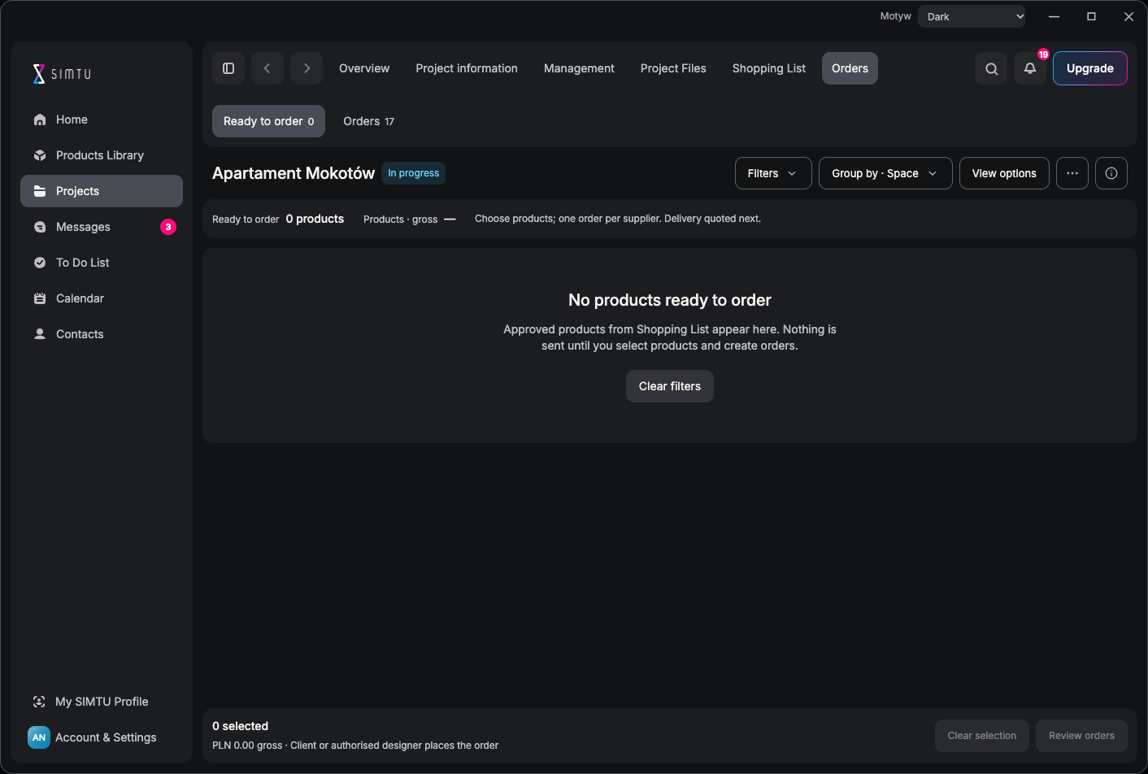Click Clear selection

(x=982, y=736)
